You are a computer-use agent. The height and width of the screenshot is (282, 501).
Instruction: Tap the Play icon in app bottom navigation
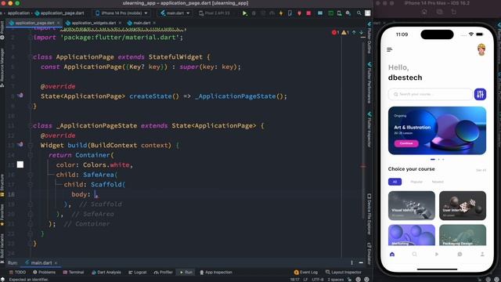[437, 254]
